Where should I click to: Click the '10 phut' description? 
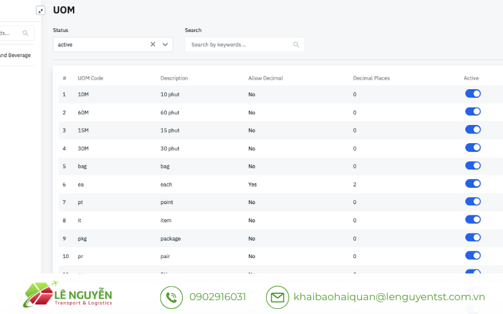[x=170, y=94]
